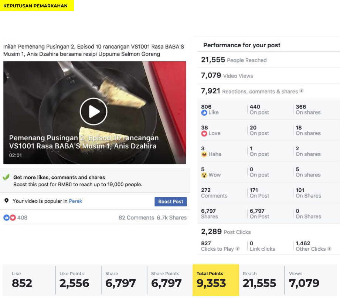The width and height of the screenshot is (340, 298).
Task: Click the red Love heart icon in Performance panel
Action: pos(204,134)
